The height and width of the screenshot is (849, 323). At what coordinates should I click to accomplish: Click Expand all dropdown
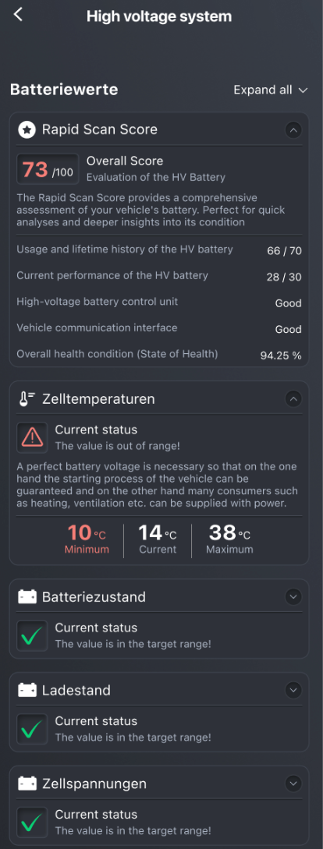point(271,90)
